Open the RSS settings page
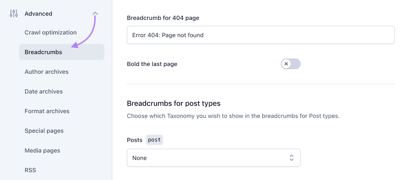This screenshot has height=180, width=404. tap(30, 170)
